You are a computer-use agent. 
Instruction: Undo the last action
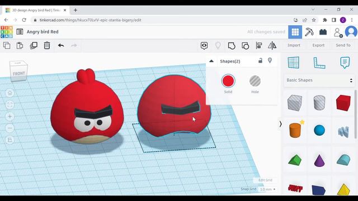click(x=61, y=46)
